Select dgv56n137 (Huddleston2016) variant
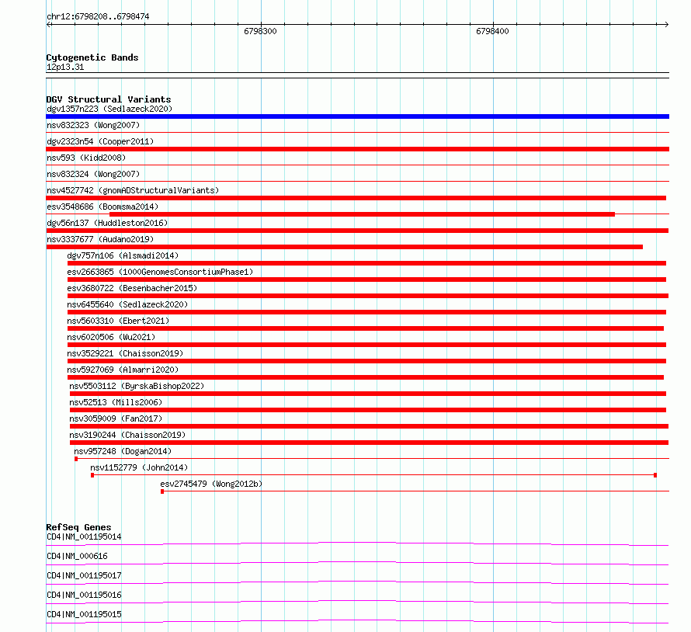Screen dimensions: 691x632 click(x=107, y=223)
